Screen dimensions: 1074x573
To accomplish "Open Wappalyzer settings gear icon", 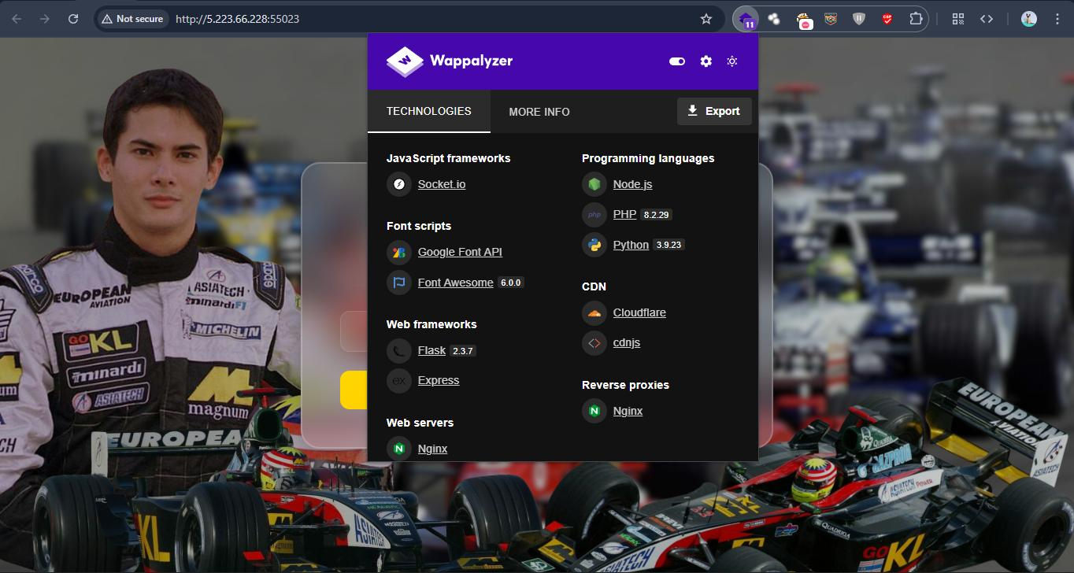I will 706,61.
